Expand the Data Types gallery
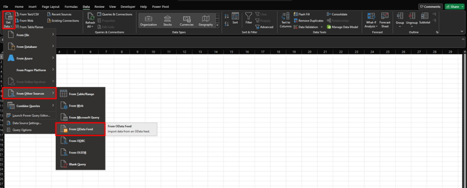Screen dimensions: 467x188 click(x=217, y=26)
